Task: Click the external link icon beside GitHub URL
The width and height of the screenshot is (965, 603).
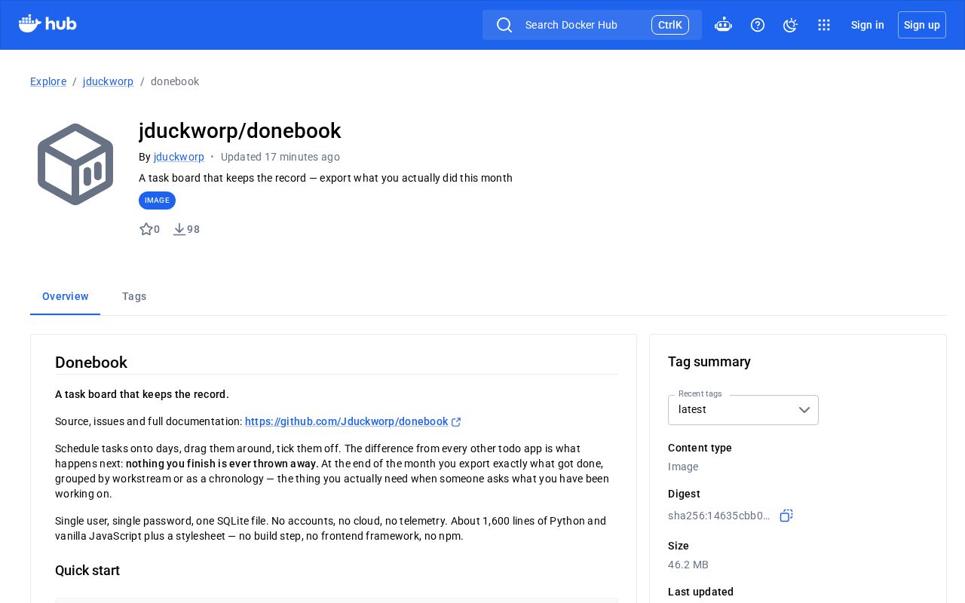Action: tap(456, 422)
